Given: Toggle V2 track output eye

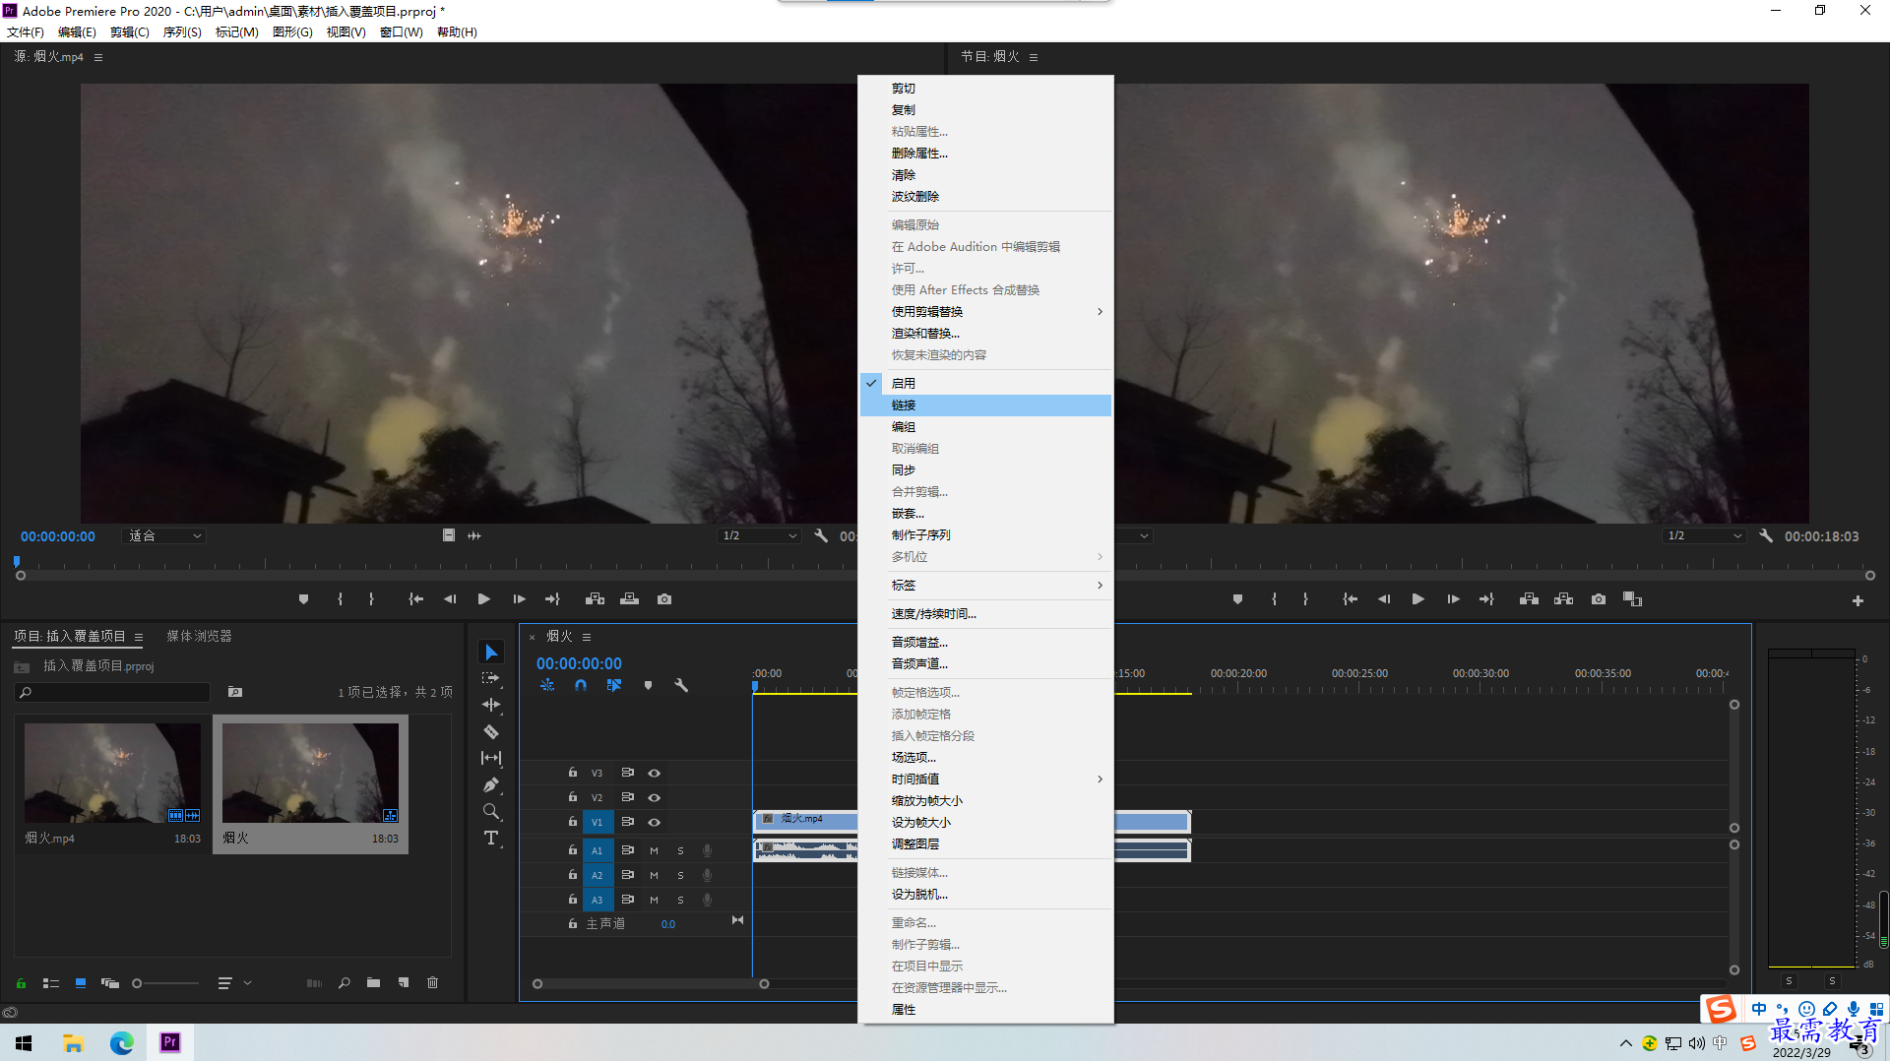Looking at the screenshot, I should (654, 797).
